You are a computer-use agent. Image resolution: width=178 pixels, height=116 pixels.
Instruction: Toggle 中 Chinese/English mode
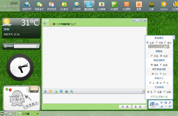click(x=162, y=102)
